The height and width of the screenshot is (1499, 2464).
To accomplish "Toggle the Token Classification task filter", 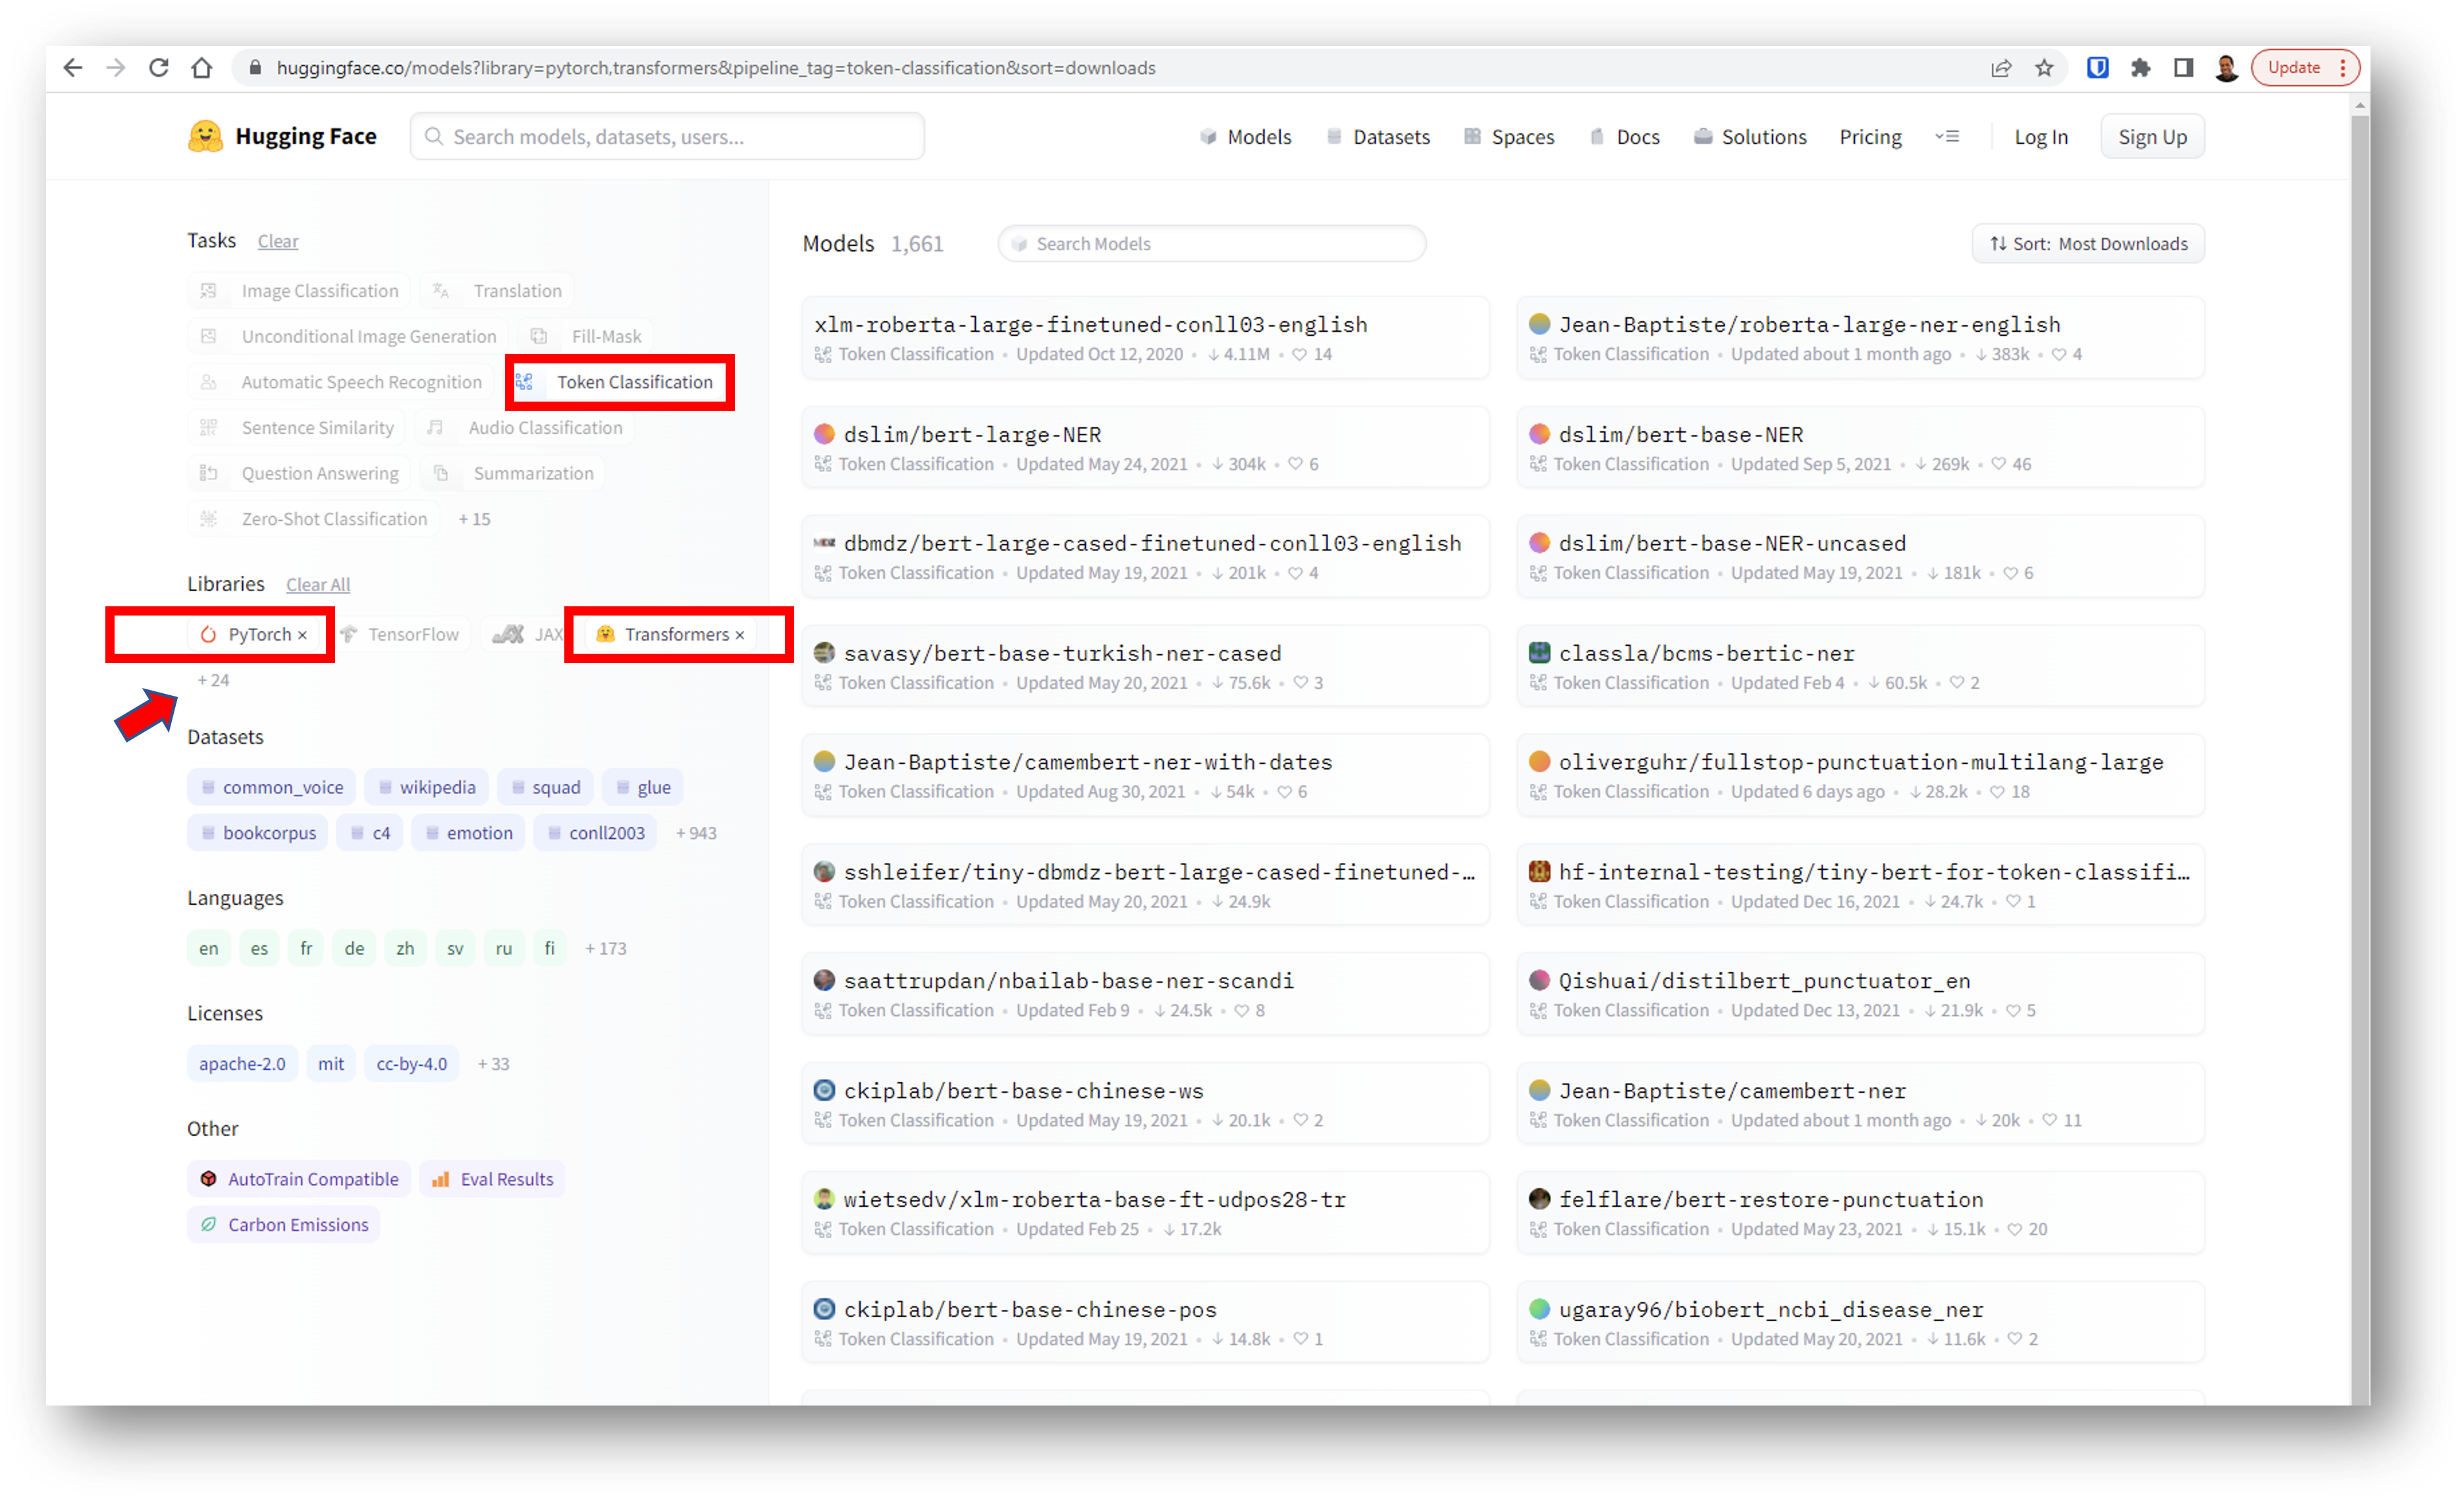I will (620, 382).
